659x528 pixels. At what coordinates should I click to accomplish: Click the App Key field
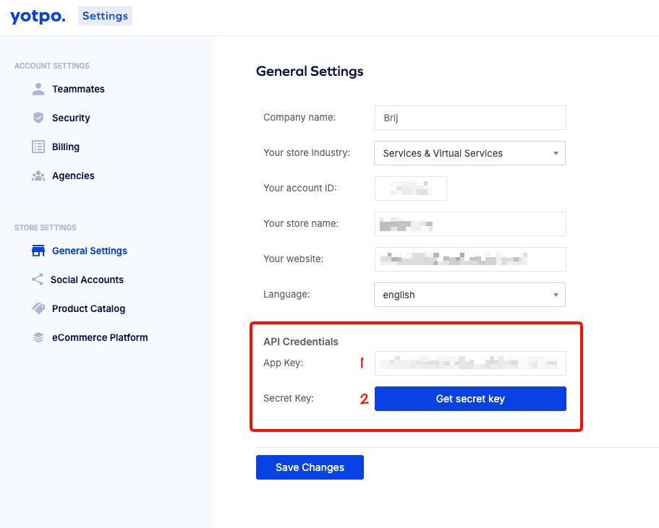[x=470, y=363]
